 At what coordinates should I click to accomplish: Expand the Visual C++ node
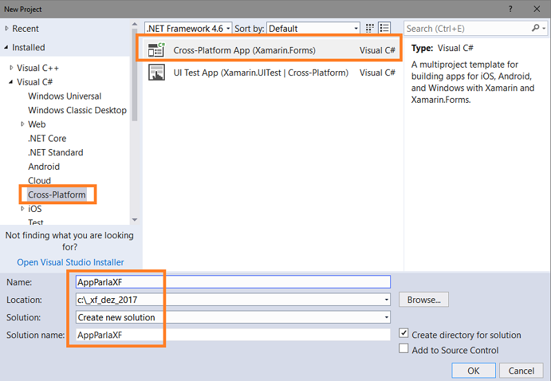12,68
